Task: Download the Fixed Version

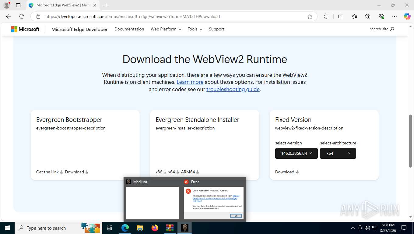Action: (287, 172)
